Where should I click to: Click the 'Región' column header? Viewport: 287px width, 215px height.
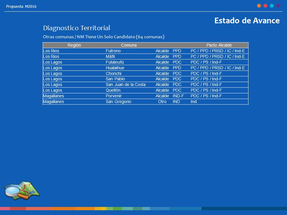[74, 45]
